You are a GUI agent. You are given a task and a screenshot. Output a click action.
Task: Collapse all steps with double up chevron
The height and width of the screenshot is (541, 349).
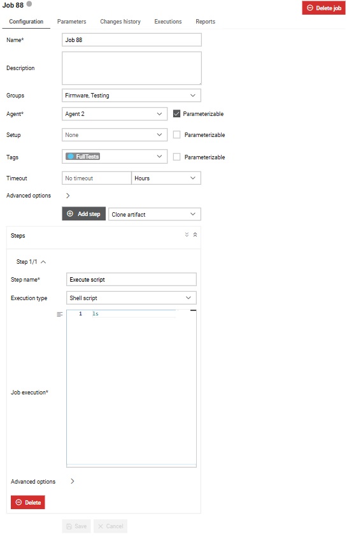pos(195,234)
